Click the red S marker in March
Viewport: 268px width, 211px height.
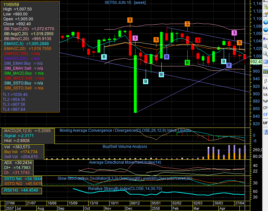pos(198,40)
